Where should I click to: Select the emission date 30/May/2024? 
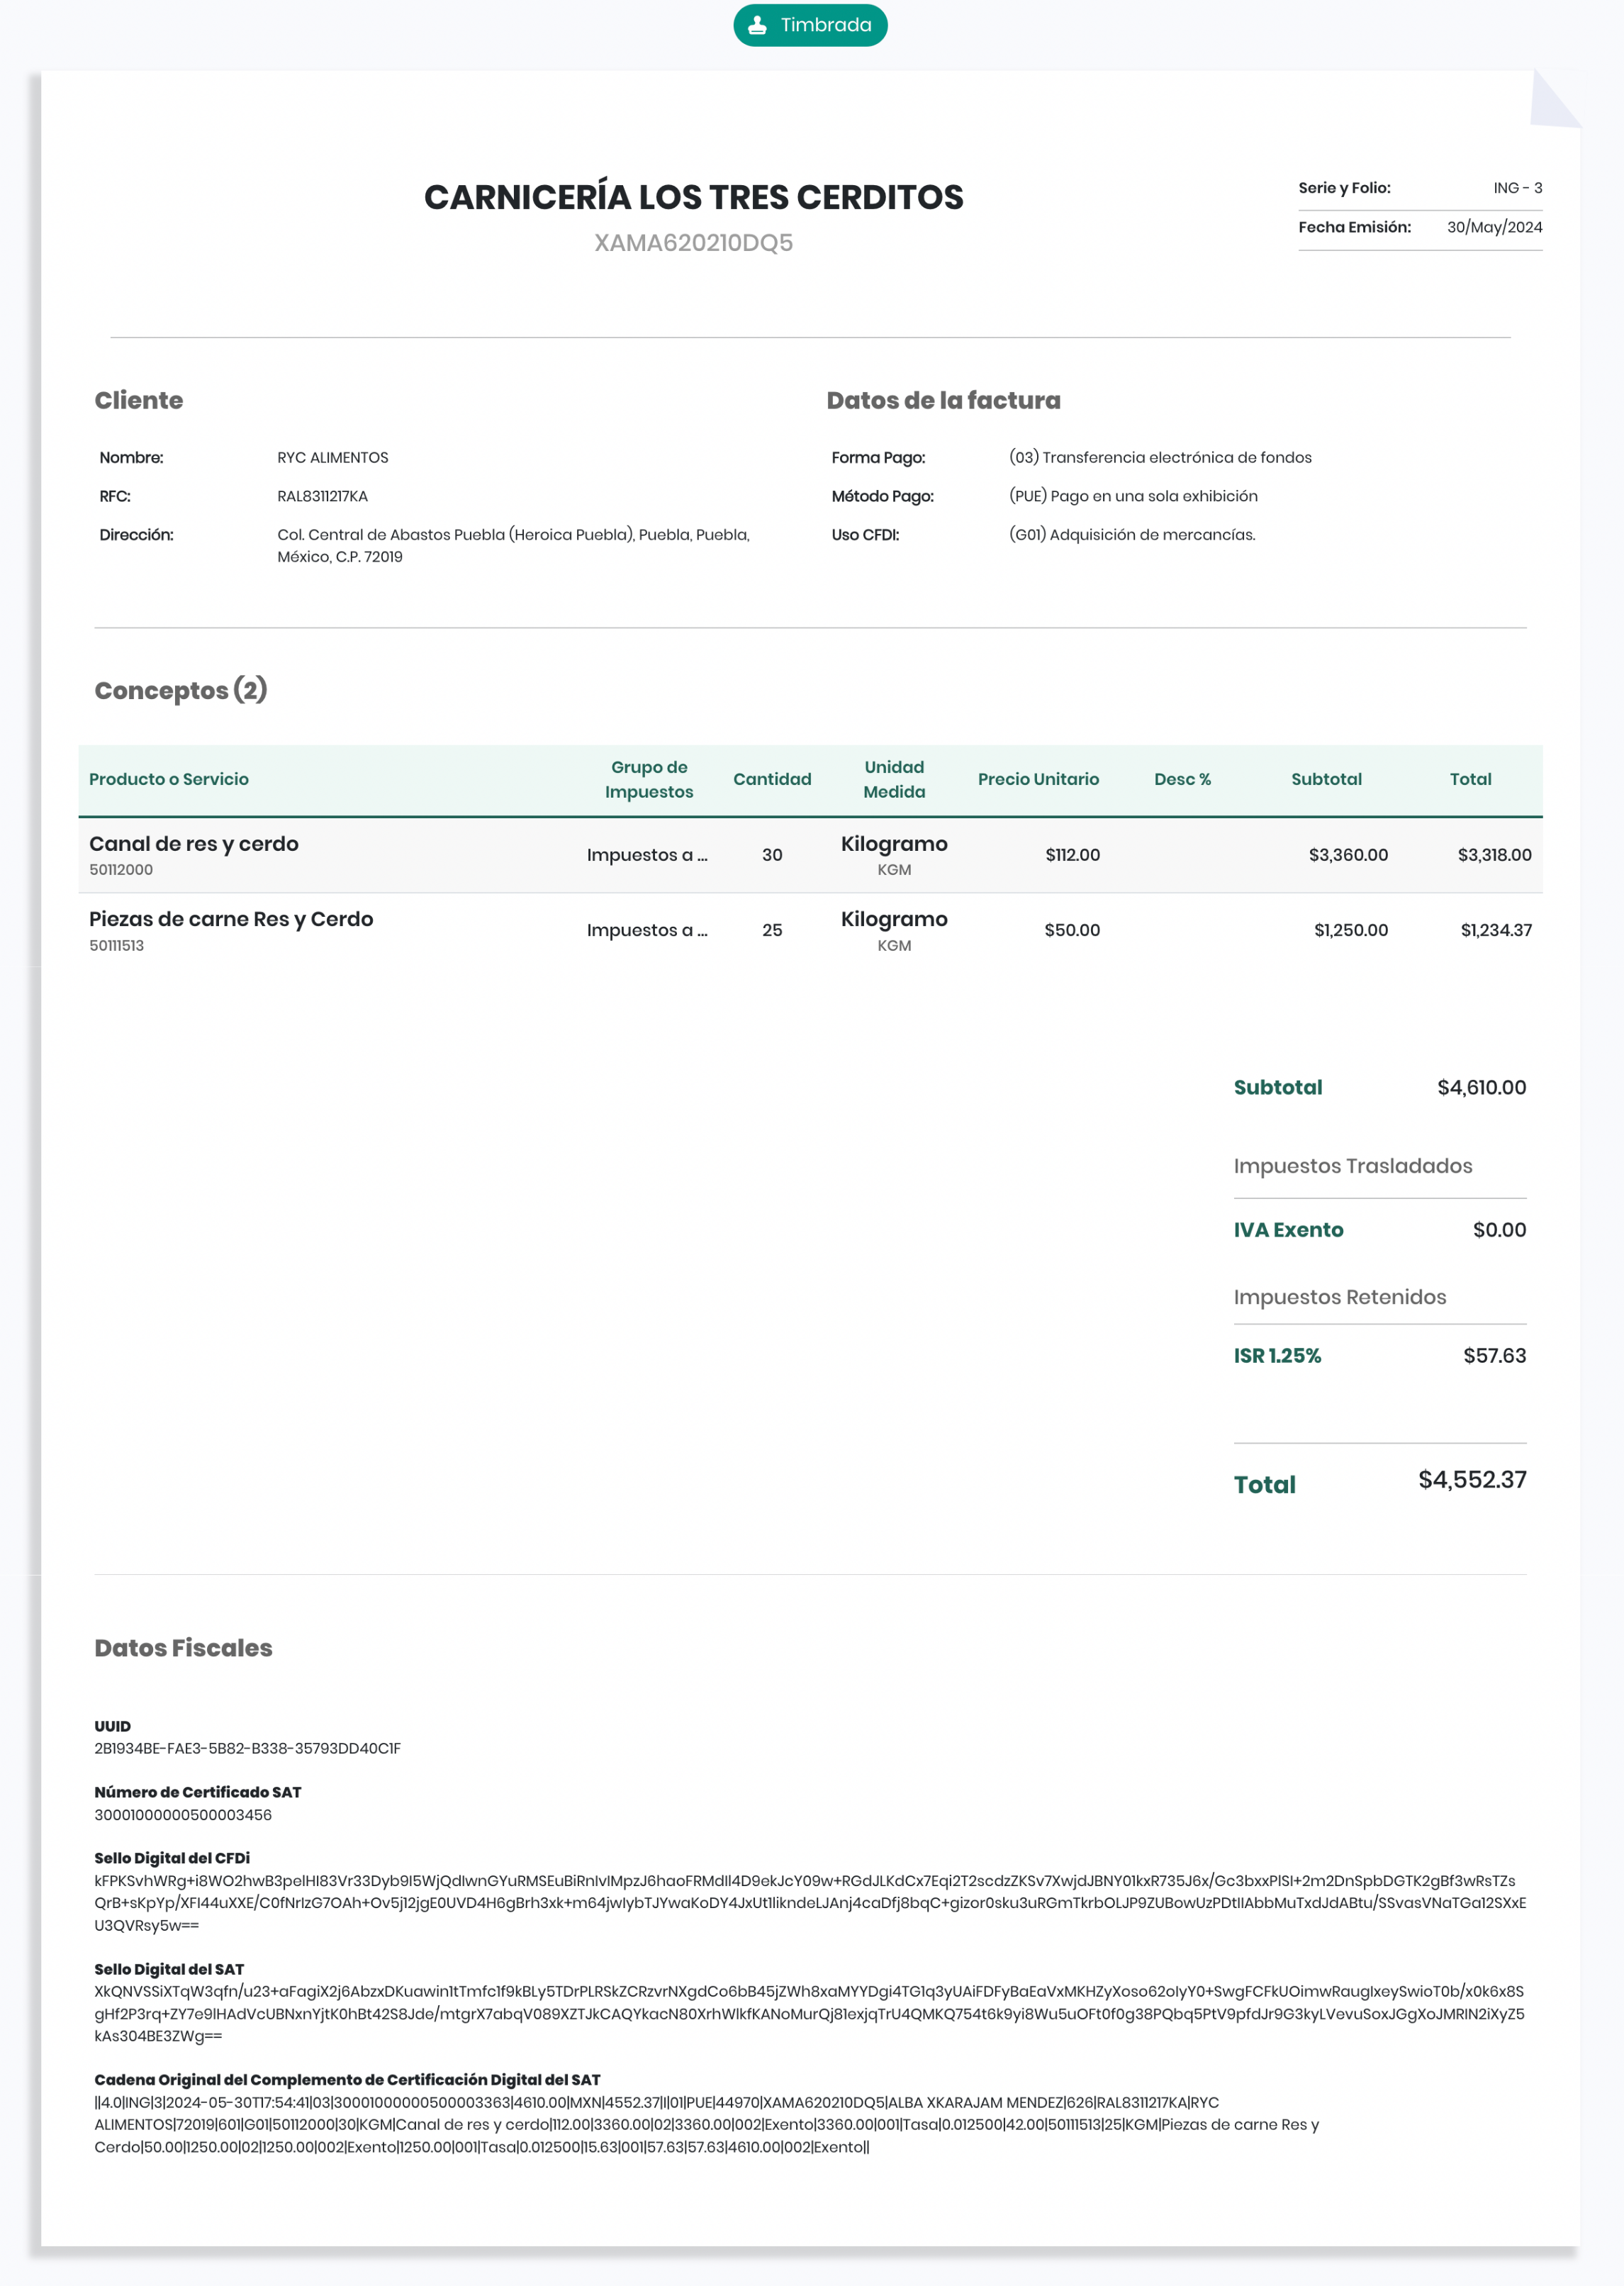[1495, 227]
